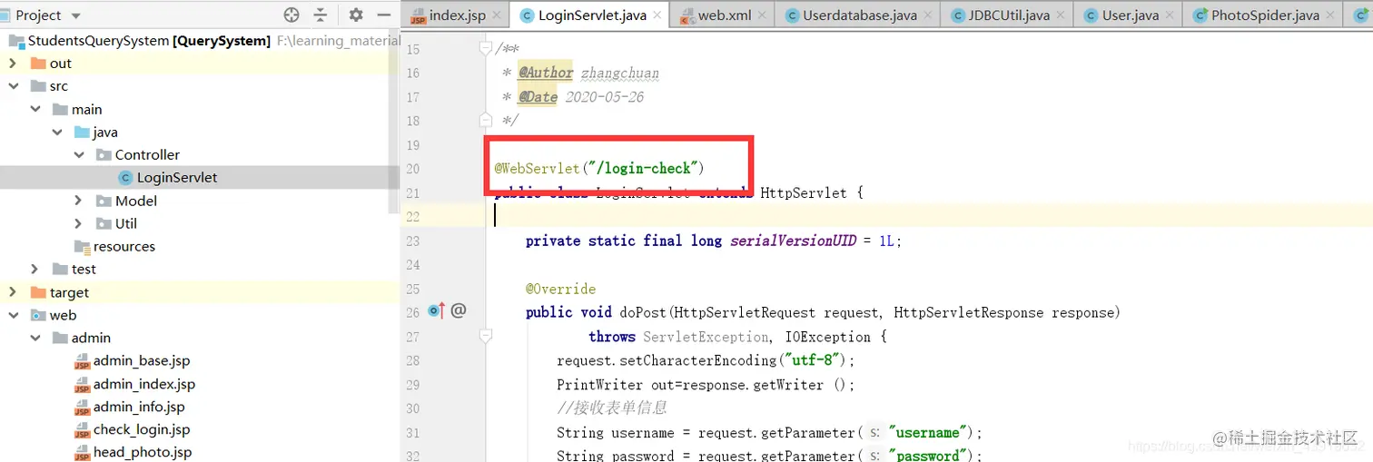Select admin_info.jsp in the tree
This screenshot has width=1373, height=462.
pos(139,407)
